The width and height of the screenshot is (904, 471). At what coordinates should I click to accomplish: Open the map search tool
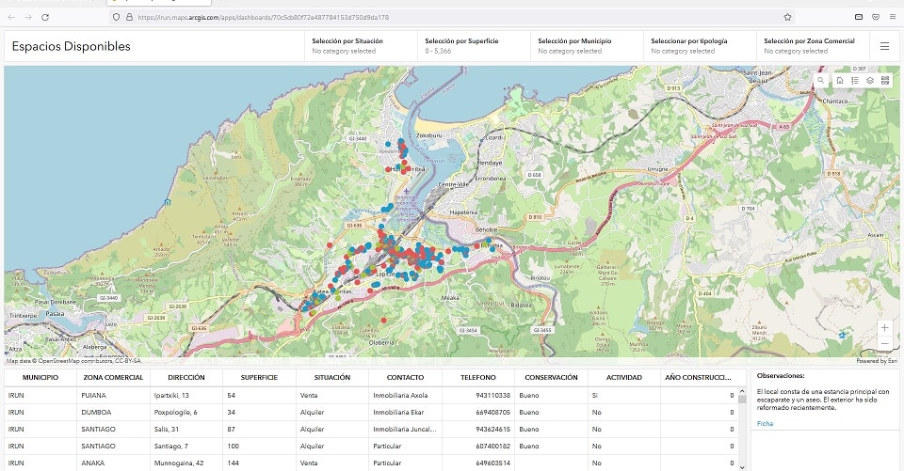[x=820, y=81]
